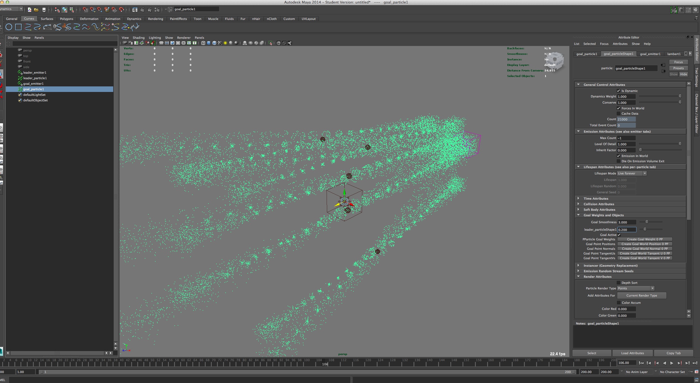The image size is (700, 383).
Task: Click the NURBS Circle shelf icon
Action: click(9, 27)
